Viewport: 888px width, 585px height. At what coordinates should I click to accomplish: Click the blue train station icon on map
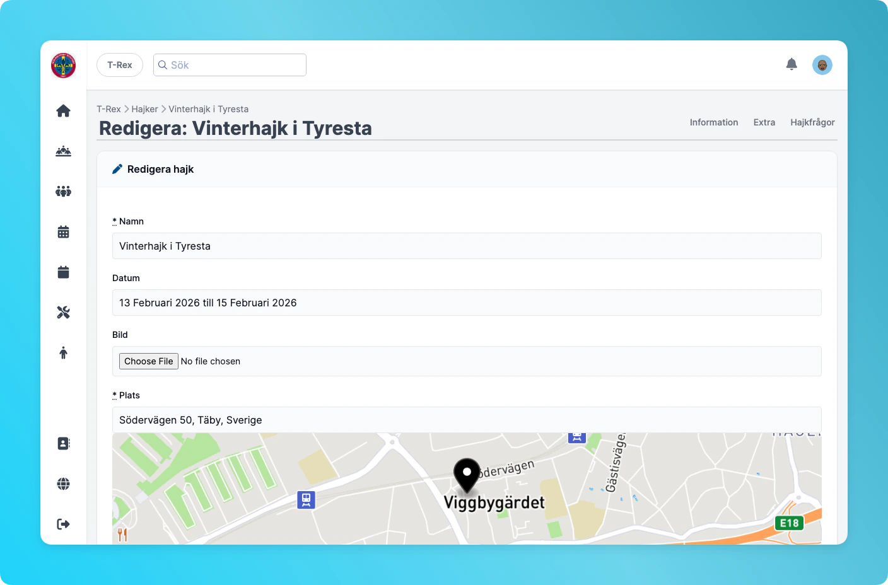click(x=306, y=500)
